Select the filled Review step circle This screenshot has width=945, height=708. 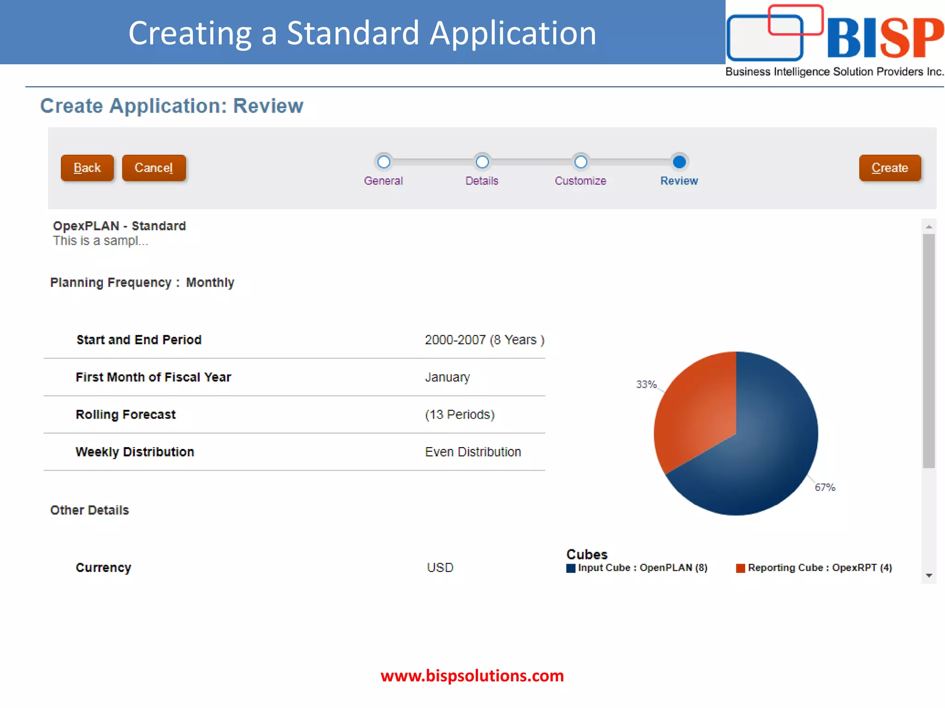tap(679, 162)
